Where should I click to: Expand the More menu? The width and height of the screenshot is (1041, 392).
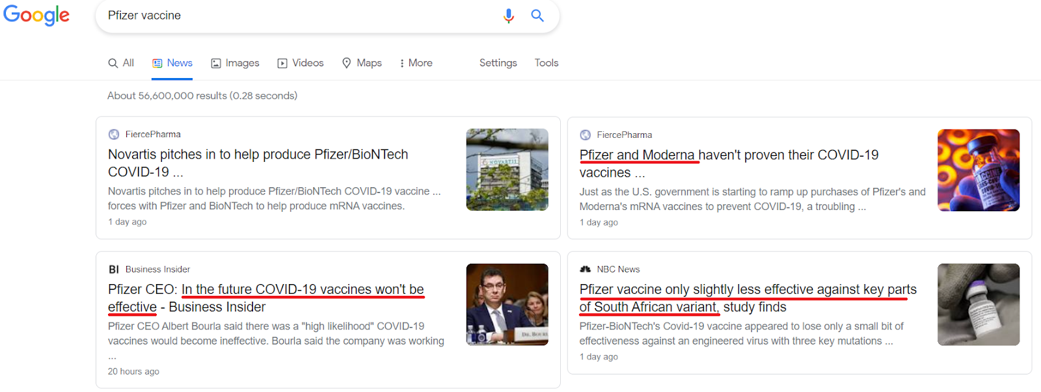point(416,63)
